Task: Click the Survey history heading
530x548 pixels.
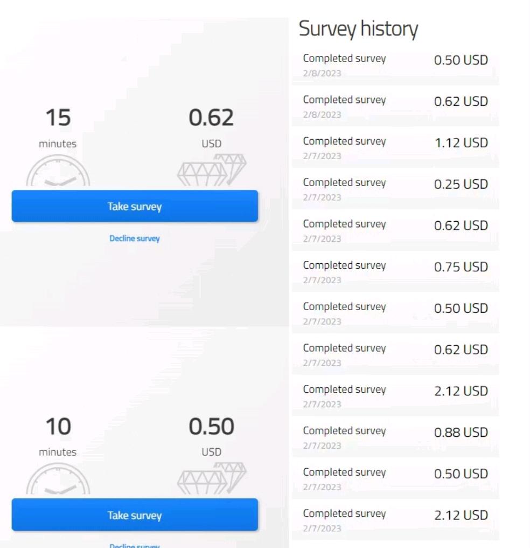Action: [x=358, y=29]
